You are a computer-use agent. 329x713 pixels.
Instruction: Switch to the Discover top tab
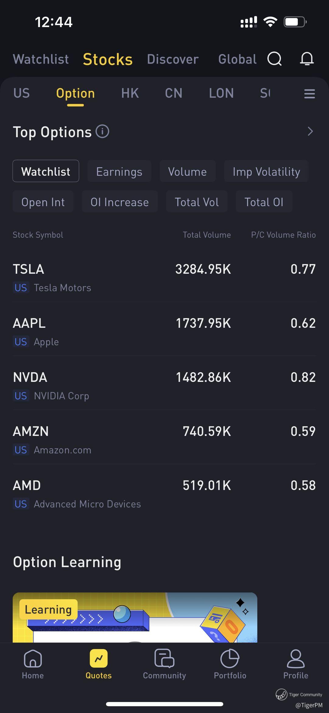pyautogui.click(x=173, y=59)
